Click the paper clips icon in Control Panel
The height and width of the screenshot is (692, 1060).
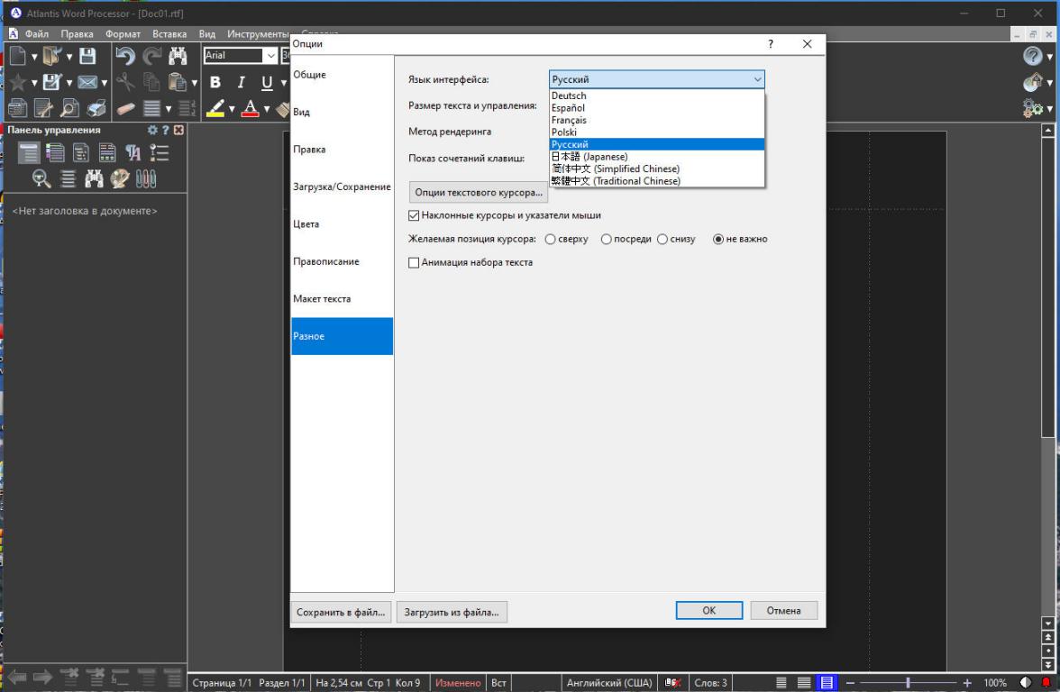click(147, 179)
